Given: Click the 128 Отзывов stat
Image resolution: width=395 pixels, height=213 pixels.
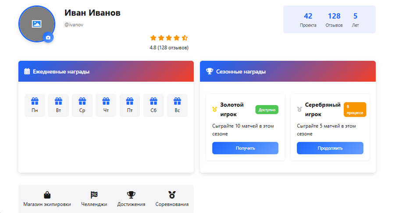Looking at the screenshot, I should coord(334,20).
